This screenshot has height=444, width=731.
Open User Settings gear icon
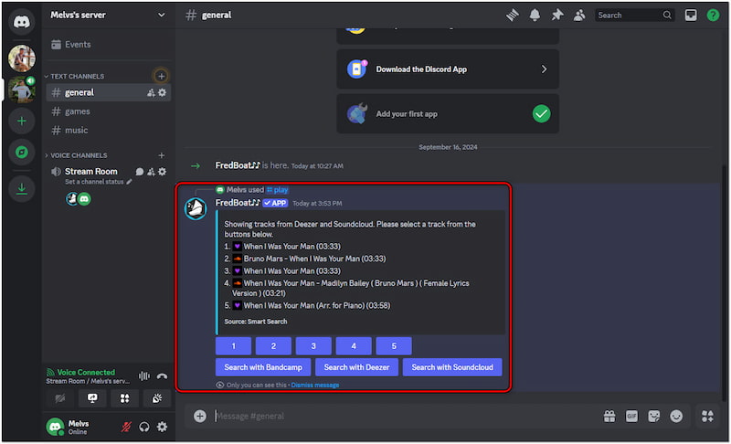click(x=162, y=427)
